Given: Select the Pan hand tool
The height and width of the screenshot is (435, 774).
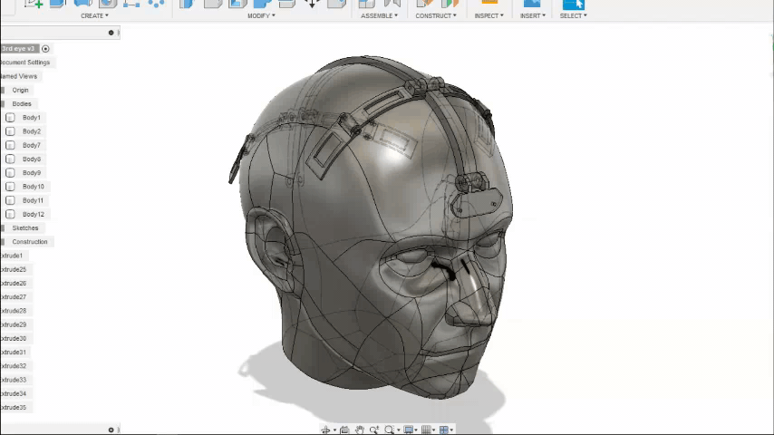Looking at the screenshot, I should (x=360, y=430).
